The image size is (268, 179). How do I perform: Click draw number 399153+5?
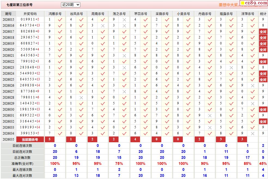point(30,133)
